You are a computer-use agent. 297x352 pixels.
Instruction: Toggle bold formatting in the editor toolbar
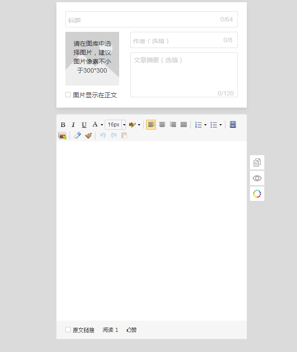coord(63,125)
